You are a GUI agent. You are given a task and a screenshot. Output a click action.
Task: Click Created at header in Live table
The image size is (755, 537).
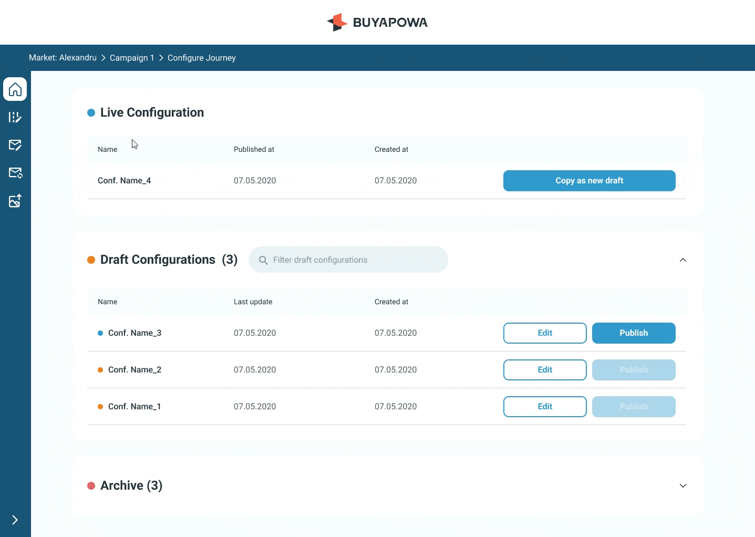pyautogui.click(x=391, y=149)
